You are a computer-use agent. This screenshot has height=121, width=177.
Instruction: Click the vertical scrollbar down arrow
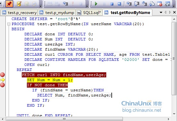174,114
